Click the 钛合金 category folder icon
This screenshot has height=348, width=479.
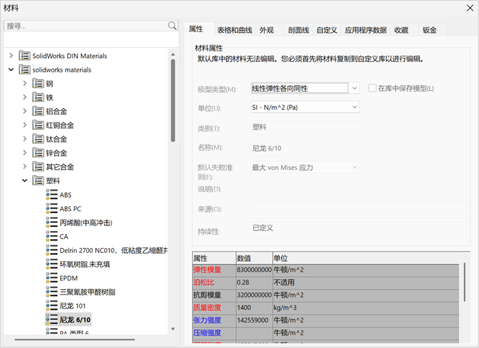38,139
